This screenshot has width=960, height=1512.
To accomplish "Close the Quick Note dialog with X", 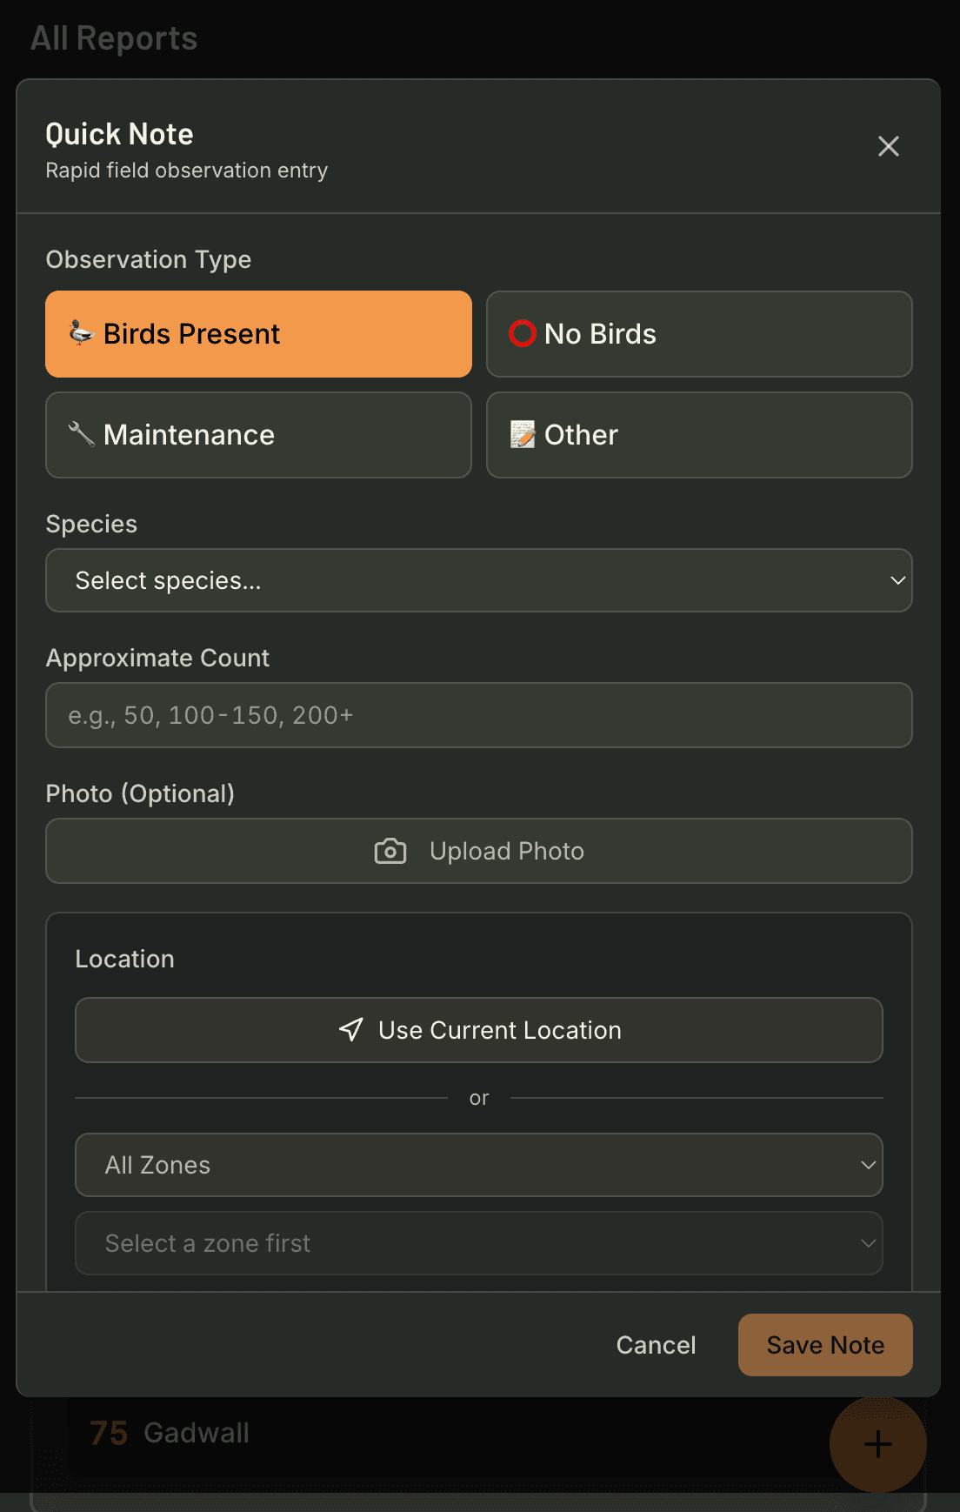I will (x=888, y=146).
